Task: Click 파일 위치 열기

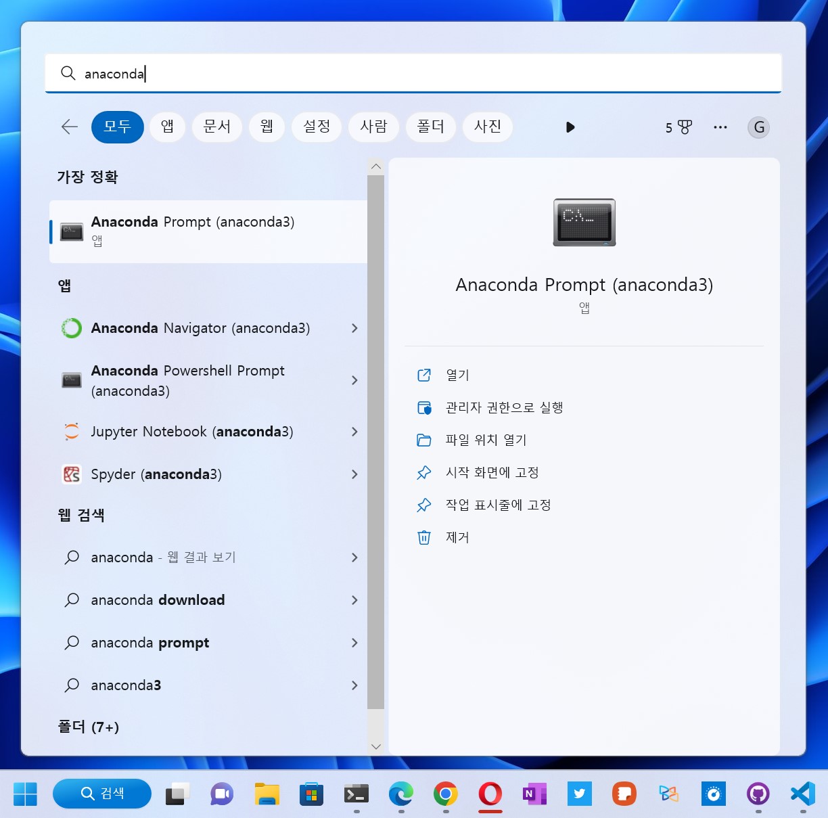Action: pos(486,440)
